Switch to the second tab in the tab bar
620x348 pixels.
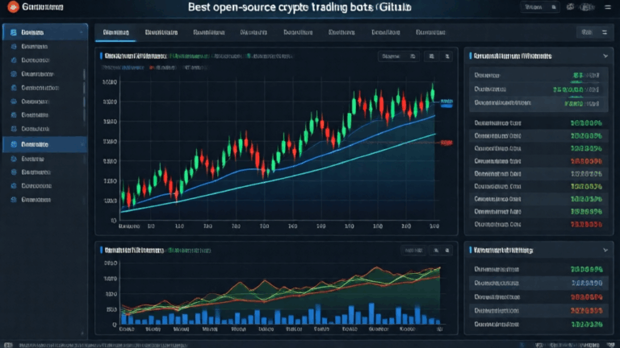160,34
